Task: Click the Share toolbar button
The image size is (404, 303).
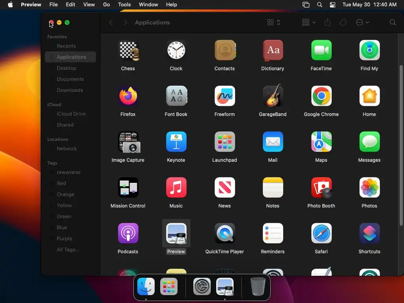Action: click(x=327, y=22)
